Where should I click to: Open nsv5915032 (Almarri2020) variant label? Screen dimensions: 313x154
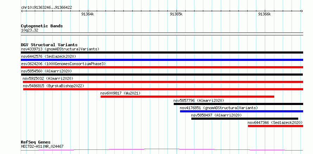click(48, 78)
